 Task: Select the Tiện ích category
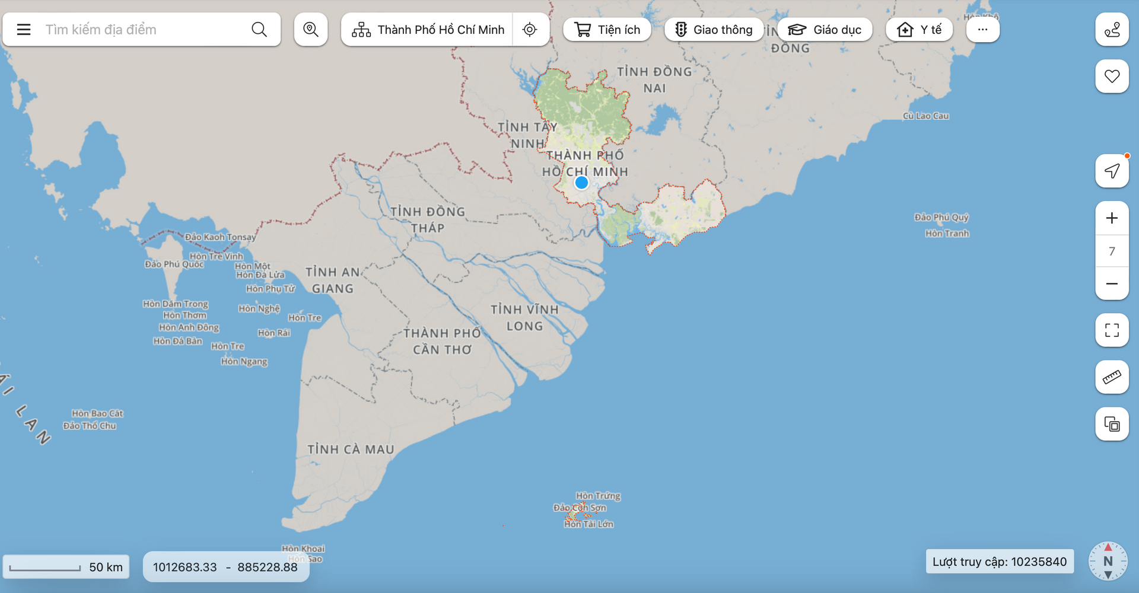(x=607, y=30)
